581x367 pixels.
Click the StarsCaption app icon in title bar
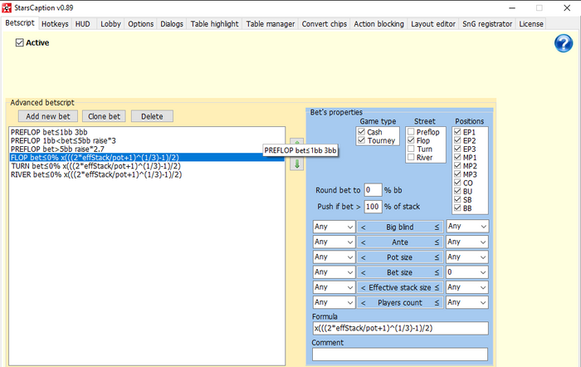[7, 7]
